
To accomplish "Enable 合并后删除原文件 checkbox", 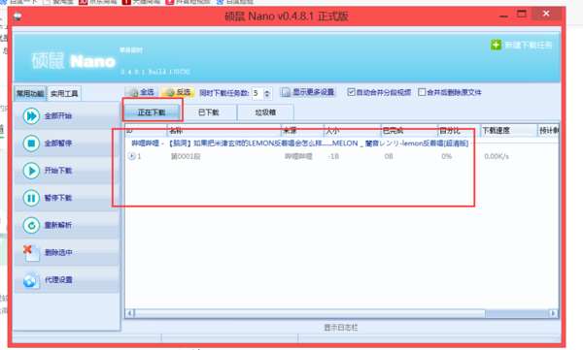I will click(x=422, y=92).
